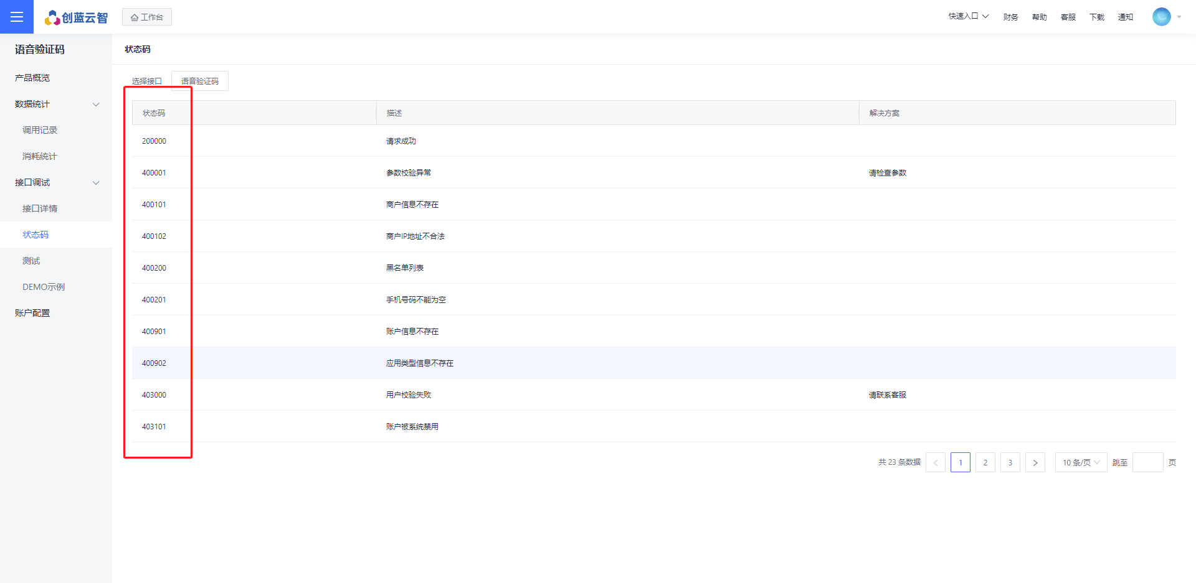
Task: Open the user avatar icon
Action: (x=1162, y=17)
